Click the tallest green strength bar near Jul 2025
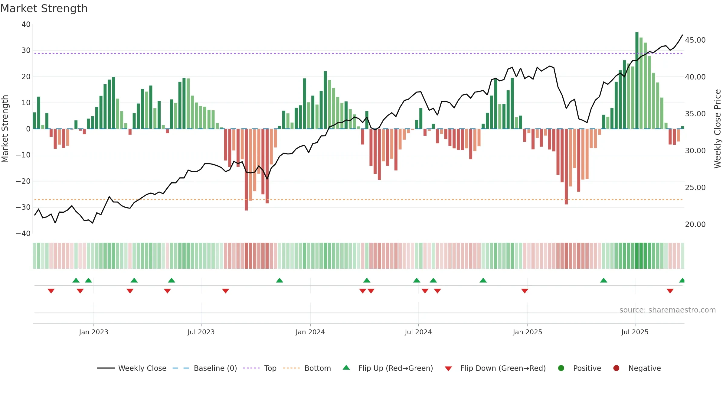The image size is (726, 408). tap(637, 80)
